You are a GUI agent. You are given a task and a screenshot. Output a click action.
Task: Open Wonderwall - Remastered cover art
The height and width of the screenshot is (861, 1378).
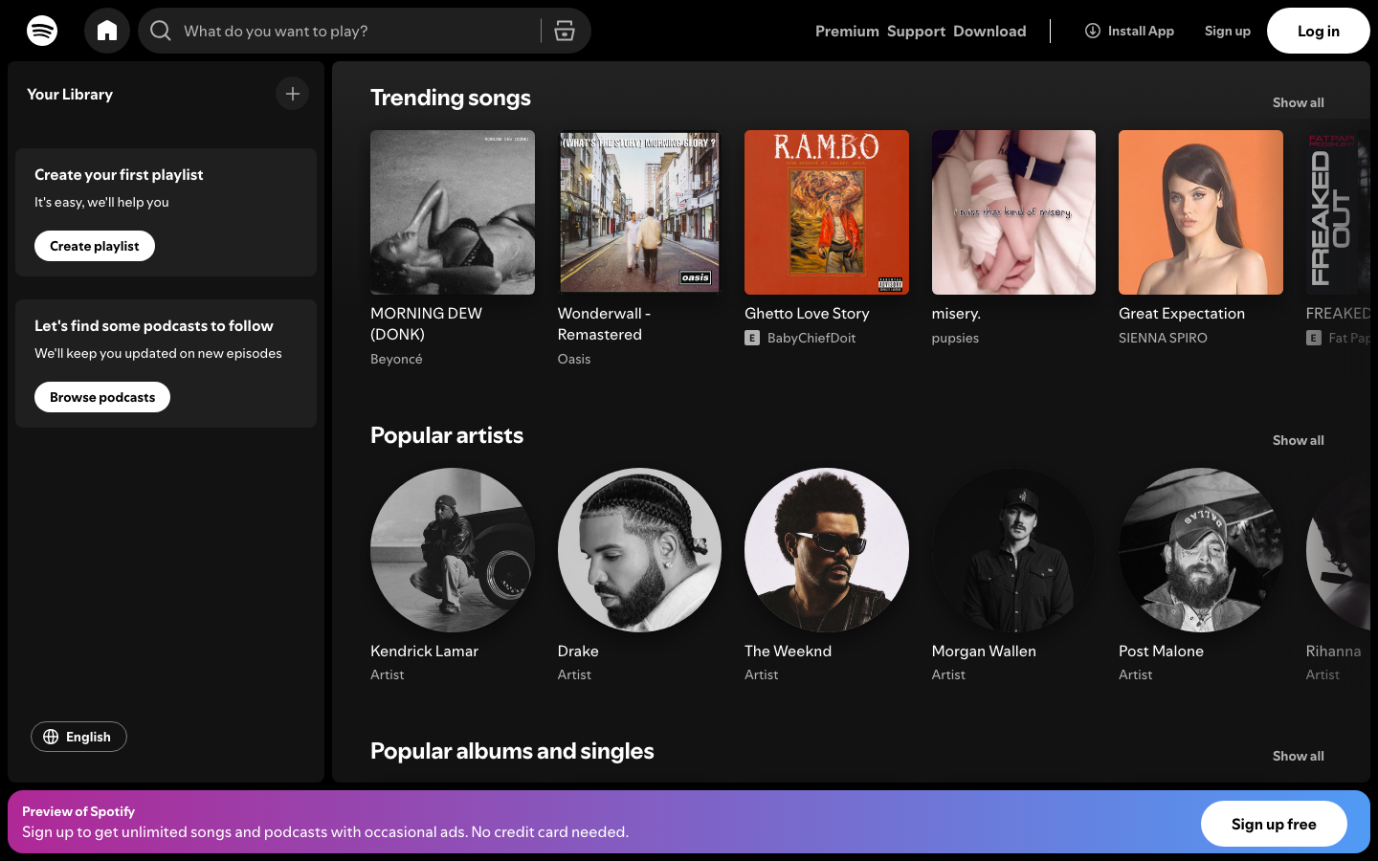click(x=639, y=212)
